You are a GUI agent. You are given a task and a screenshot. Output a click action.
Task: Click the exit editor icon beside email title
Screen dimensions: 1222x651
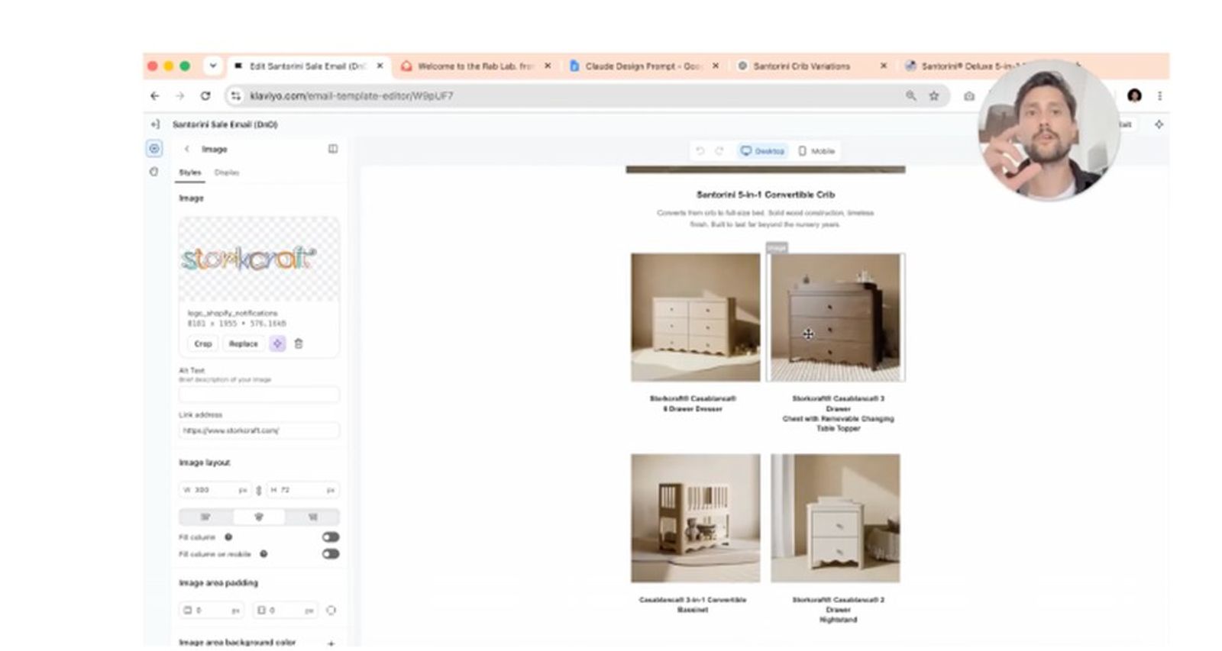tap(155, 124)
